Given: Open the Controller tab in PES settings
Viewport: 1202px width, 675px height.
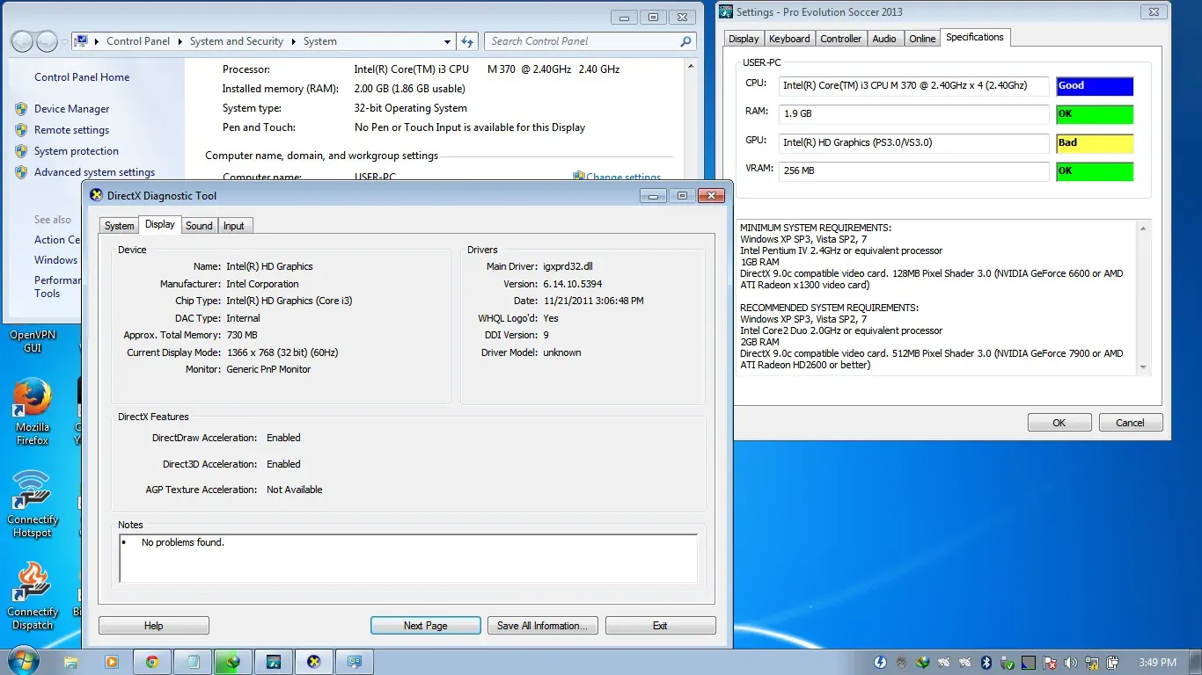Looking at the screenshot, I should [x=840, y=39].
